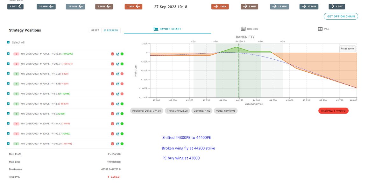Click the Positional Delta value badge
The height and width of the screenshot is (184, 382).
coord(146,111)
